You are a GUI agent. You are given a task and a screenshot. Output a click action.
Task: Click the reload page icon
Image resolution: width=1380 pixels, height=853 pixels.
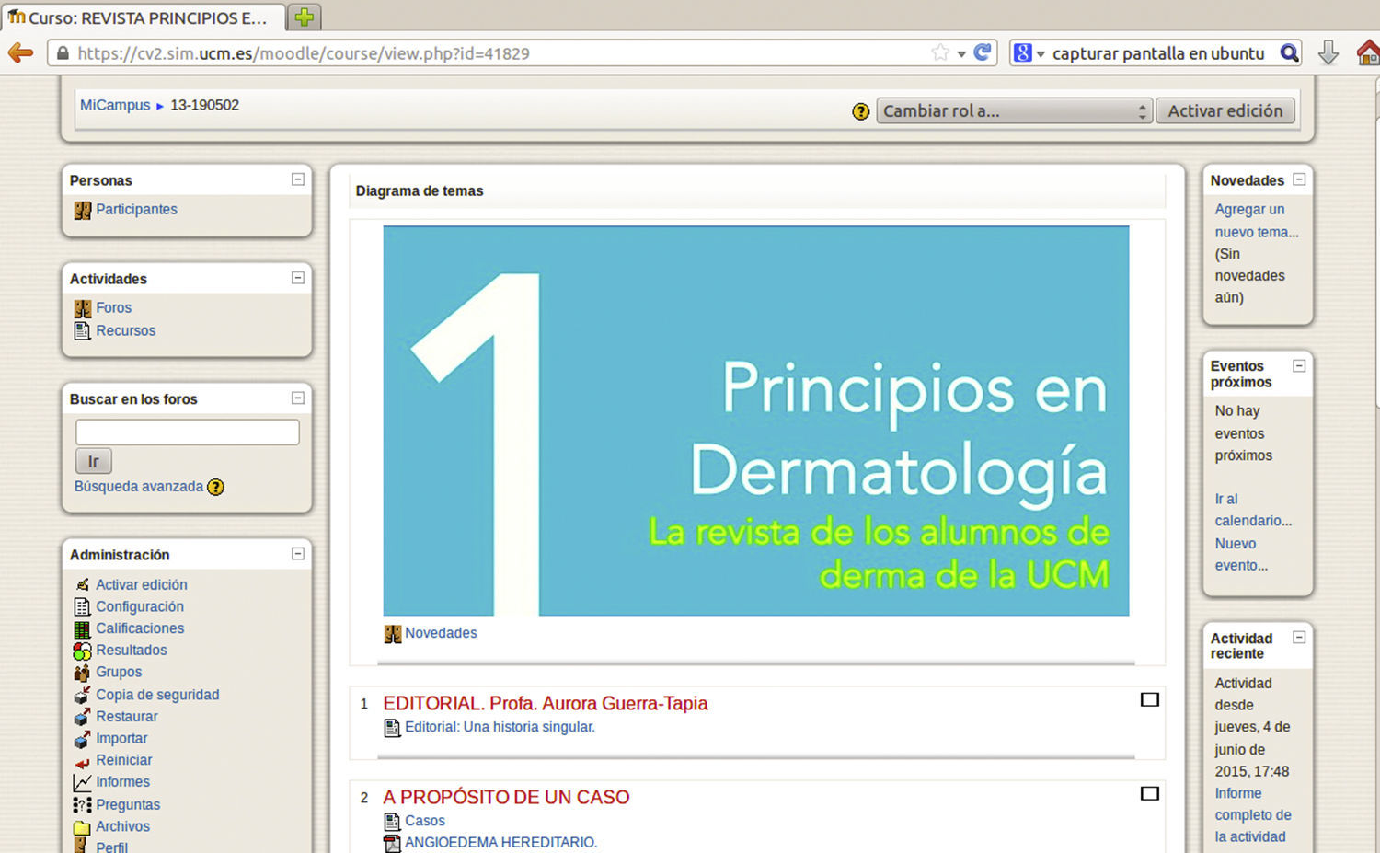pyautogui.click(x=983, y=52)
